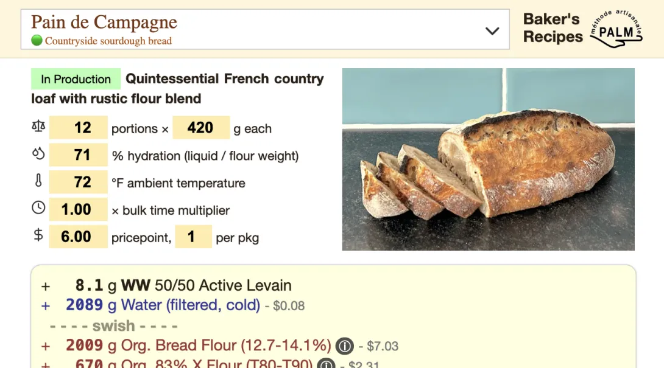Click the ambient temperature thermometer icon
Screen dimensions: 664x368
coord(38,181)
